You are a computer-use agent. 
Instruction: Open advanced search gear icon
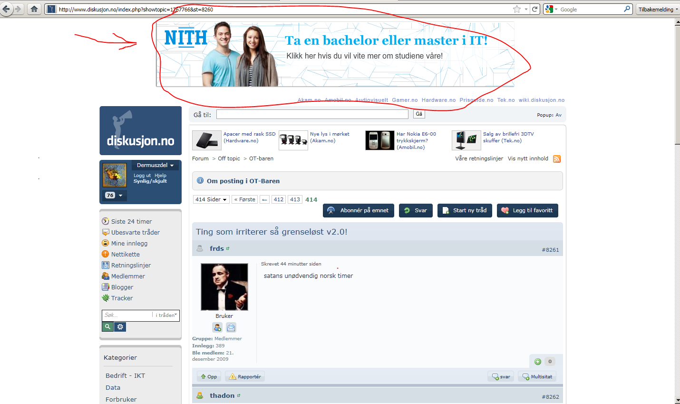click(120, 327)
